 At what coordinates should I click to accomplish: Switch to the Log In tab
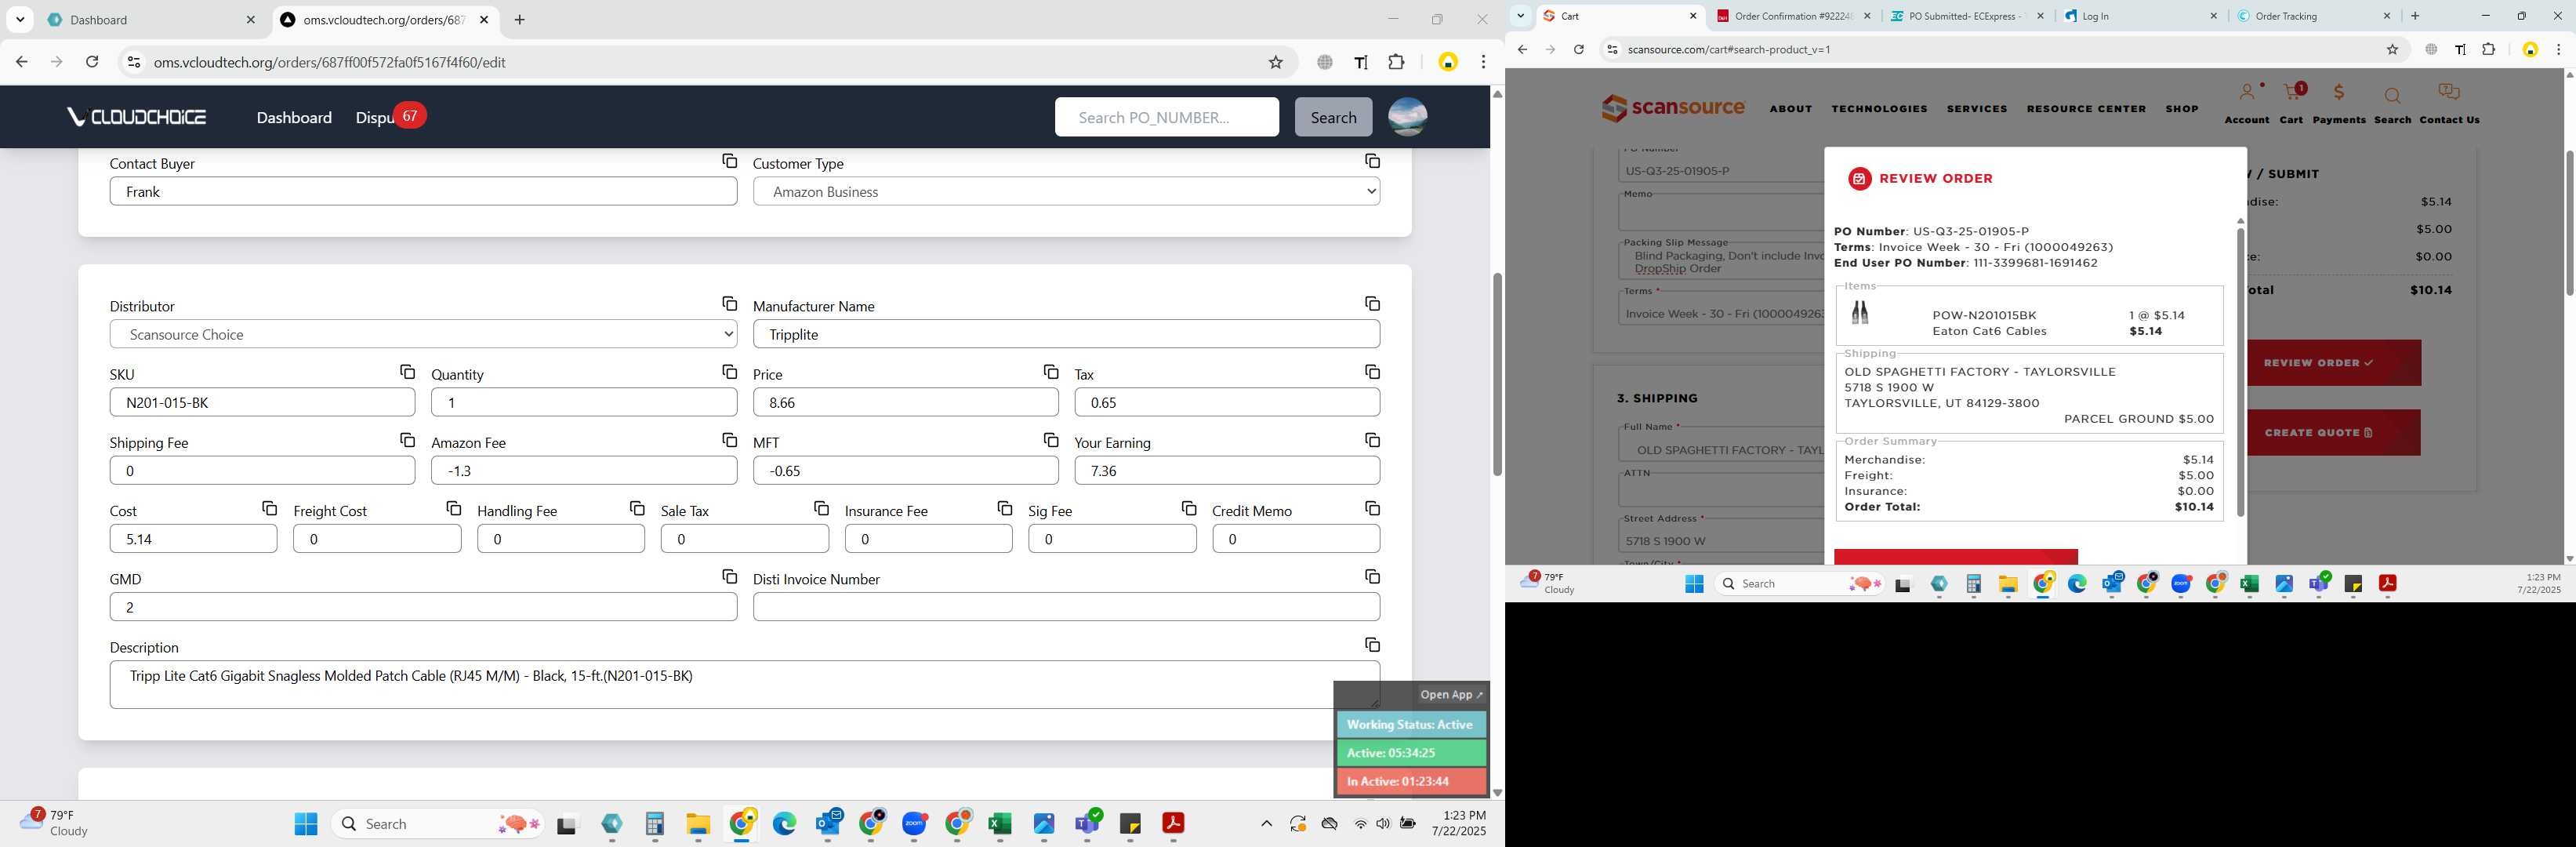click(x=2140, y=16)
